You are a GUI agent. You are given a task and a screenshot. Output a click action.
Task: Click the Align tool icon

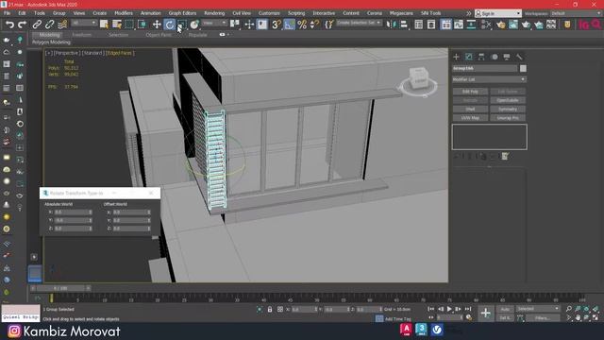tap(404, 25)
